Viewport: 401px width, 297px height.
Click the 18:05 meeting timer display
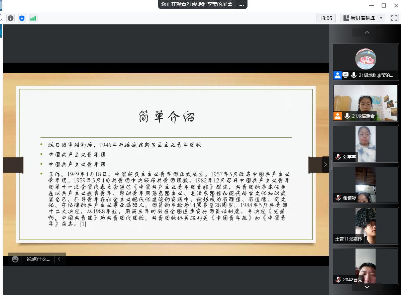[x=326, y=18]
